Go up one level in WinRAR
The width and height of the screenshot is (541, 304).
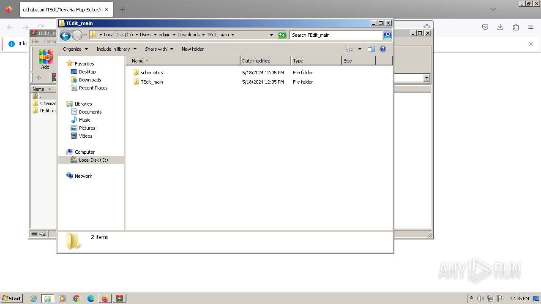click(x=39, y=78)
